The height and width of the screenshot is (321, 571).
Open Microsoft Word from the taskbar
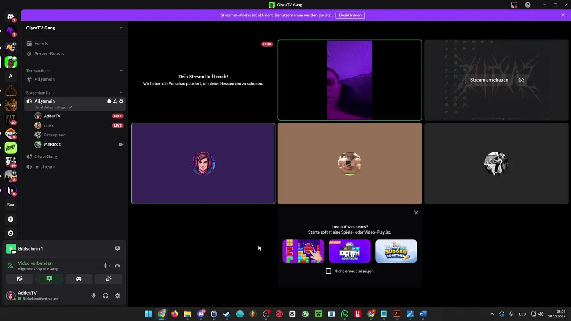pos(423,314)
